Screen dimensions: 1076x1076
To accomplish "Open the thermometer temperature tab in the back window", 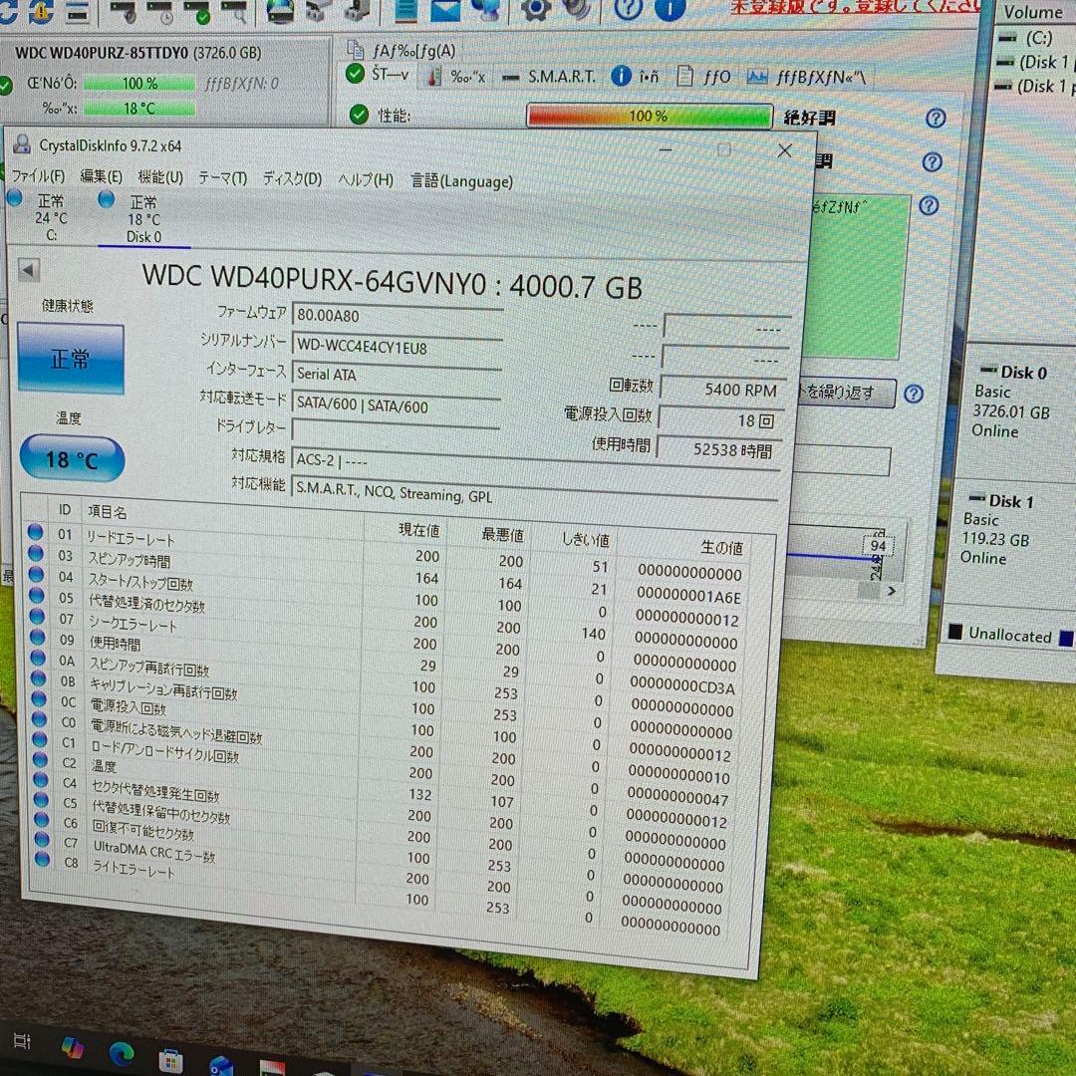I will pyautogui.click(x=455, y=76).
